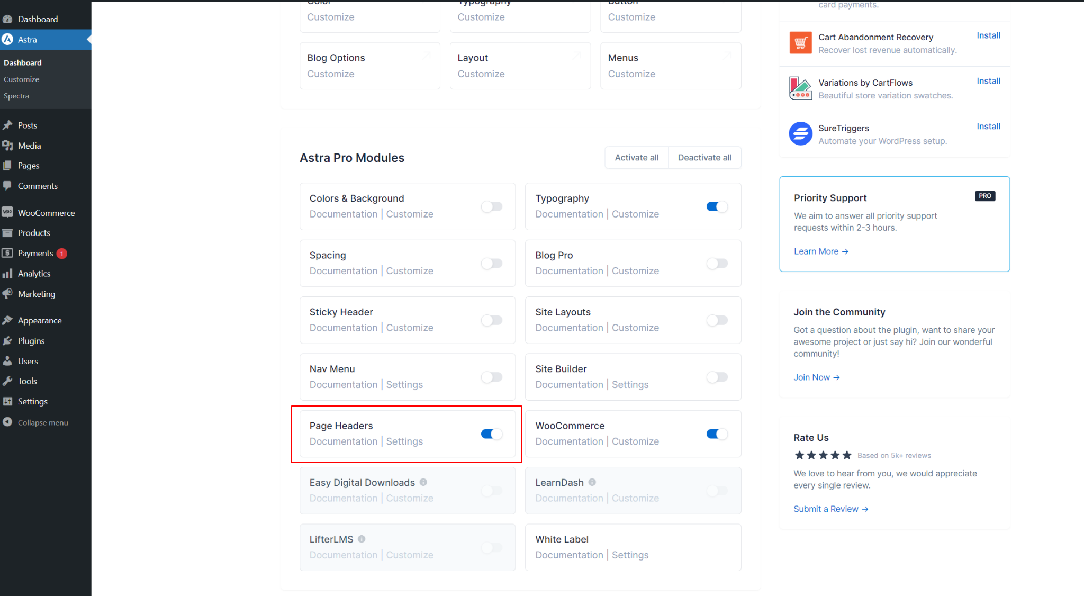
Task: Click the Cart Abandonment Recovery plugin icon
Action: pyautogui.click(x=800, y=43)
